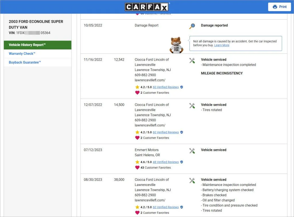294x217 pixels.
Task: Click the heart icon beside 43 Customer Favorites
Action: (x=137, y=168)
